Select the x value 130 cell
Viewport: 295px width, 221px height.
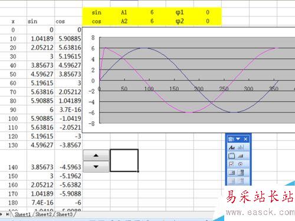pyautogui.click(x=13, y=145)
